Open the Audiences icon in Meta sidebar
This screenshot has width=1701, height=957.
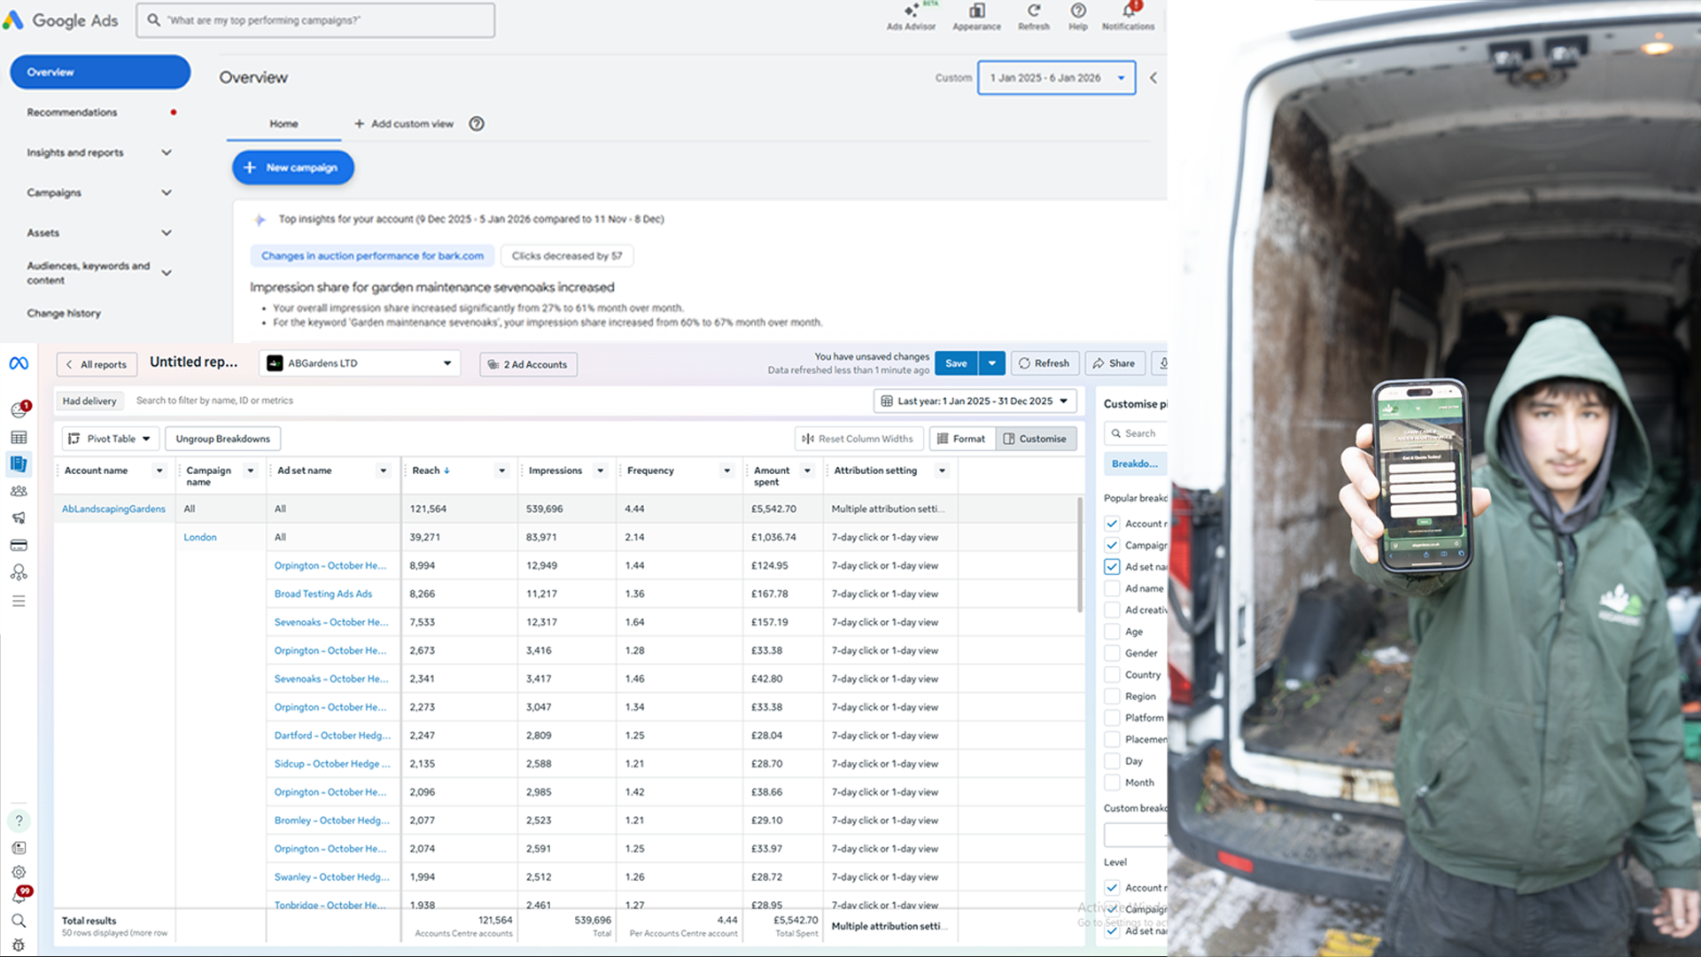click(x=19, y=491)
